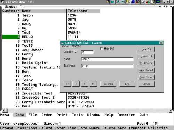Focus the Name input field containing HELLO
This screenshot has height=130, width=174.
click(107, 59)
